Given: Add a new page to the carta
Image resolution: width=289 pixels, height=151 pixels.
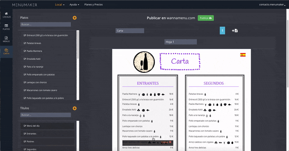Looking at the screenshot, I should [x=235, y=31].
